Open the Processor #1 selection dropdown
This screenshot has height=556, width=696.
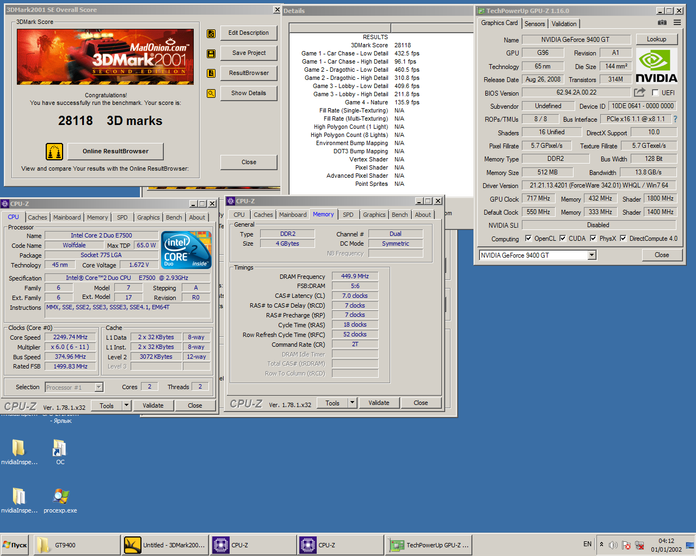(x=99, y=388)
